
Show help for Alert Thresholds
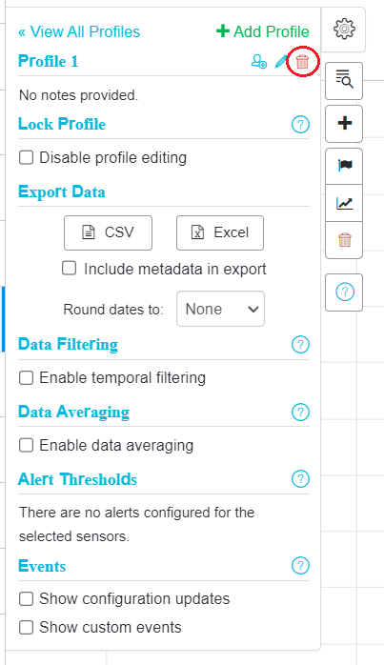coord(300,479)
